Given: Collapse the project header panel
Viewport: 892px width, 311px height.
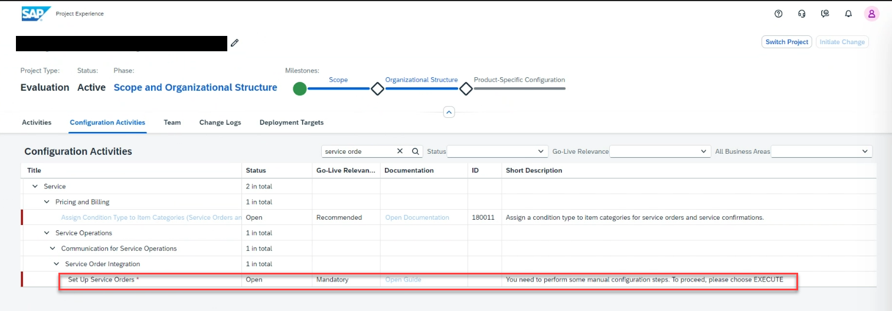Looking at the screenshot, I should pyautogui.click(x=449, y=112).
